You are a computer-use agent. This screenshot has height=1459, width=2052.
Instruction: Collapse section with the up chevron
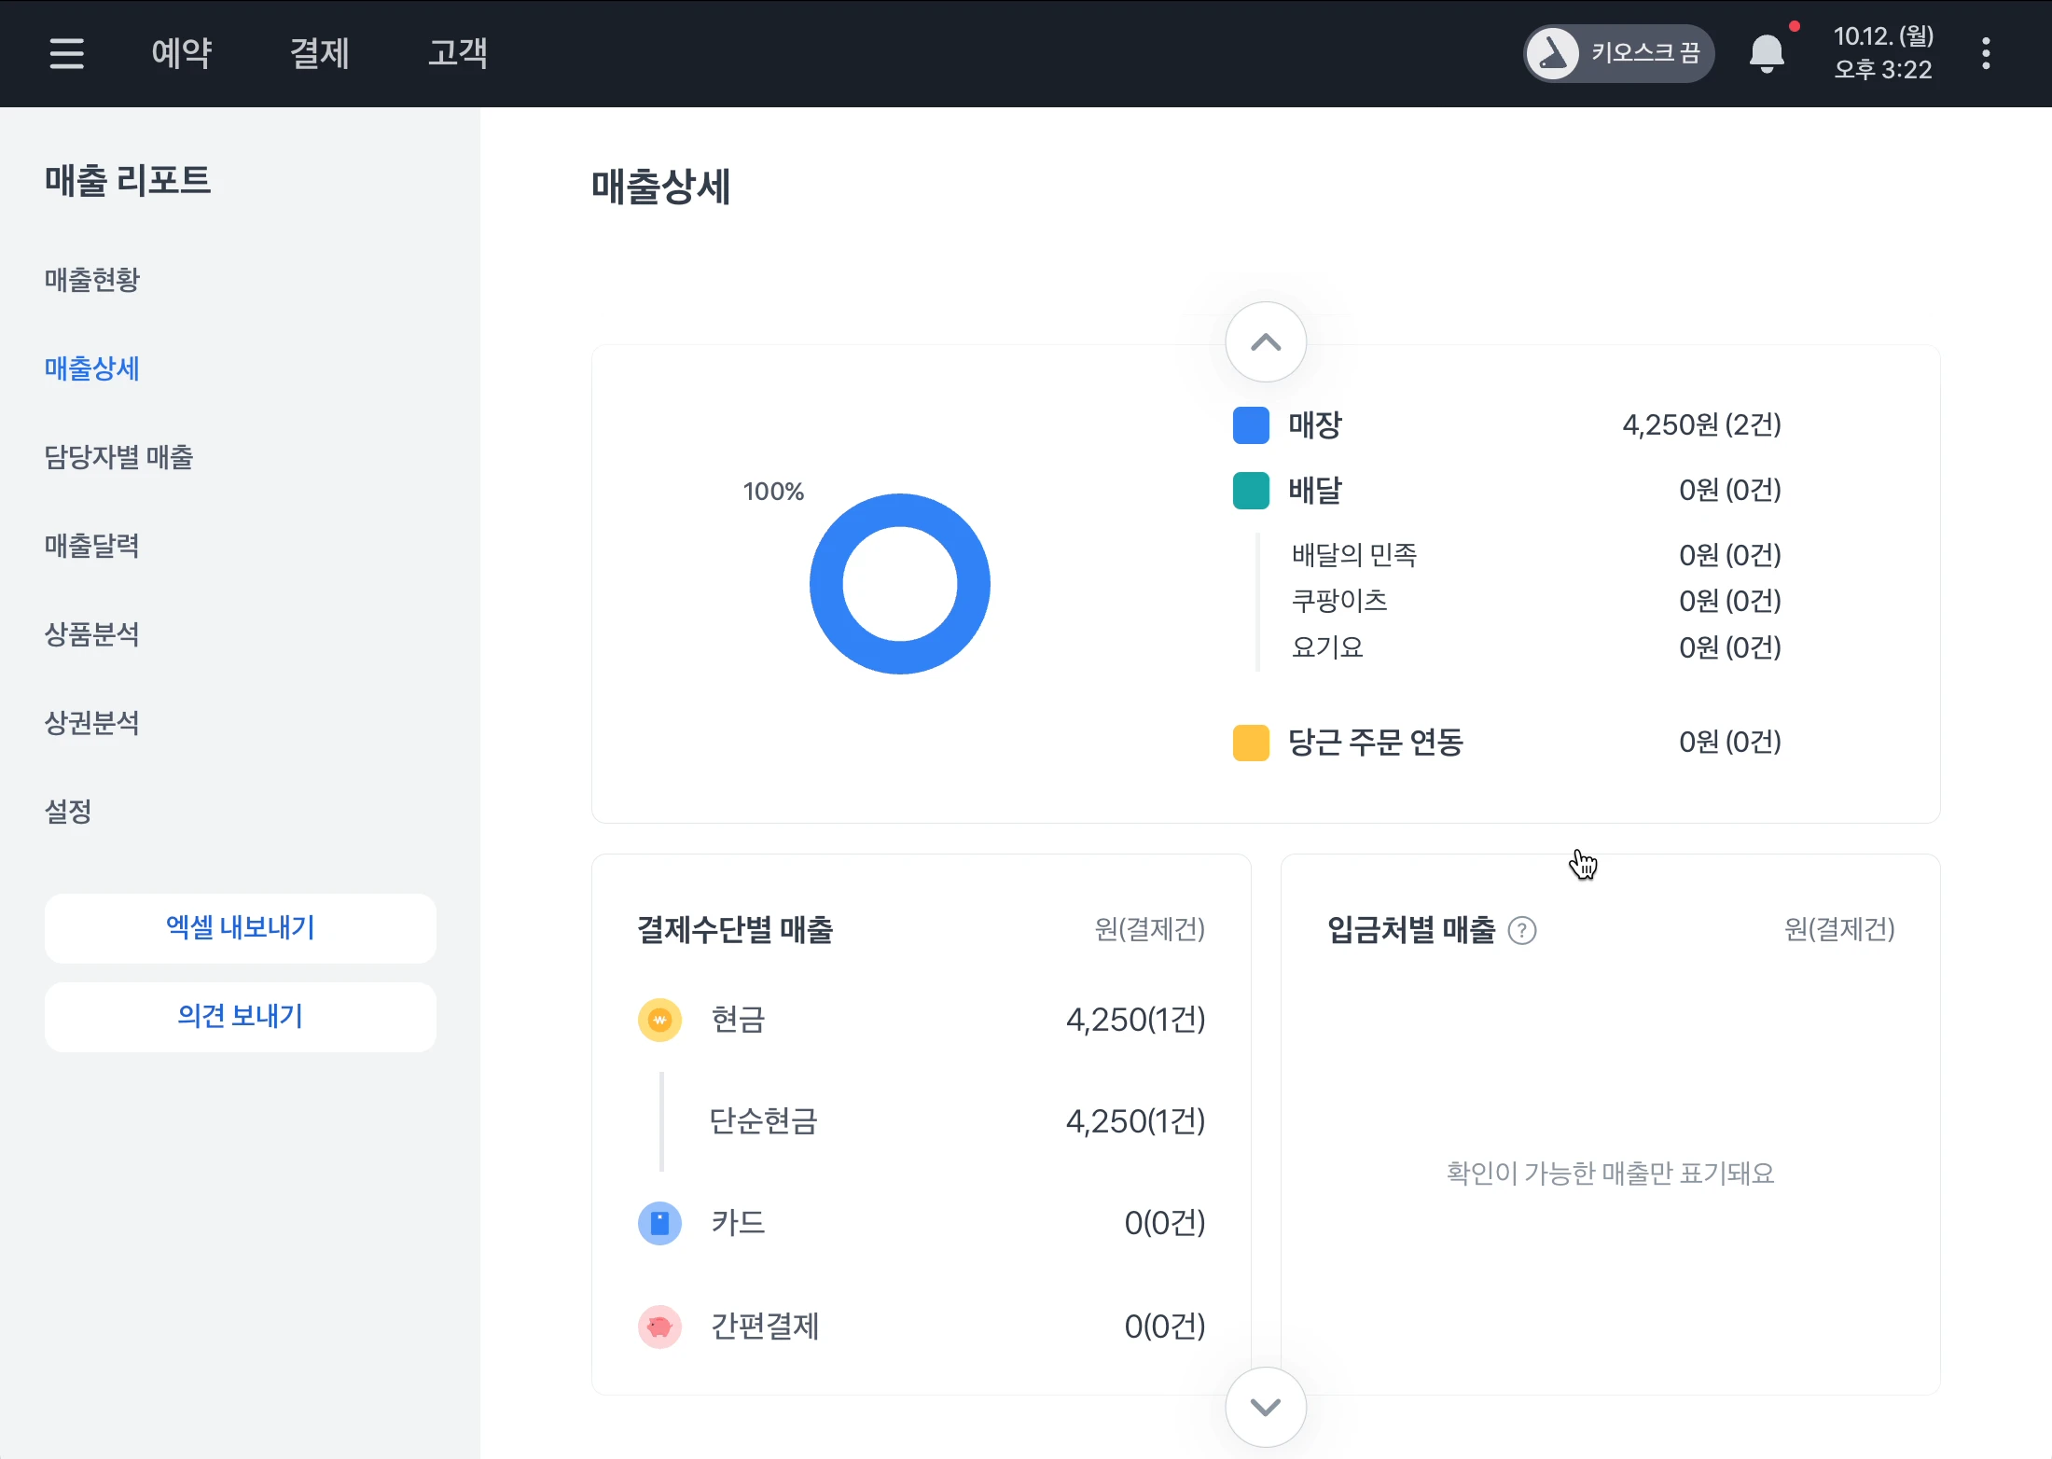[x=1266, y=342]
